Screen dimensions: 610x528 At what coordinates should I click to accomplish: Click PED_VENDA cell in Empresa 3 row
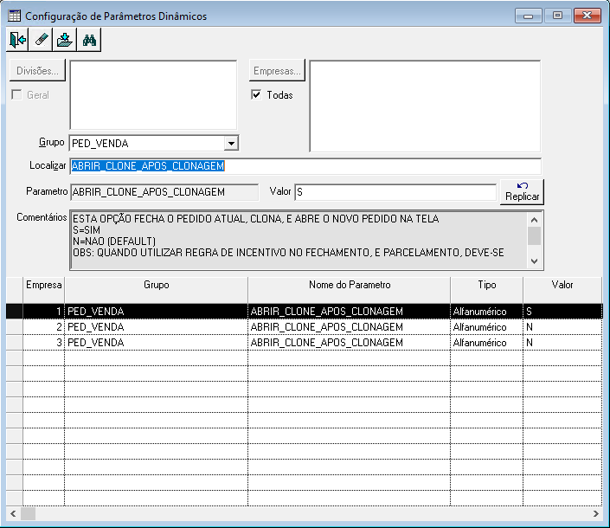156,343
